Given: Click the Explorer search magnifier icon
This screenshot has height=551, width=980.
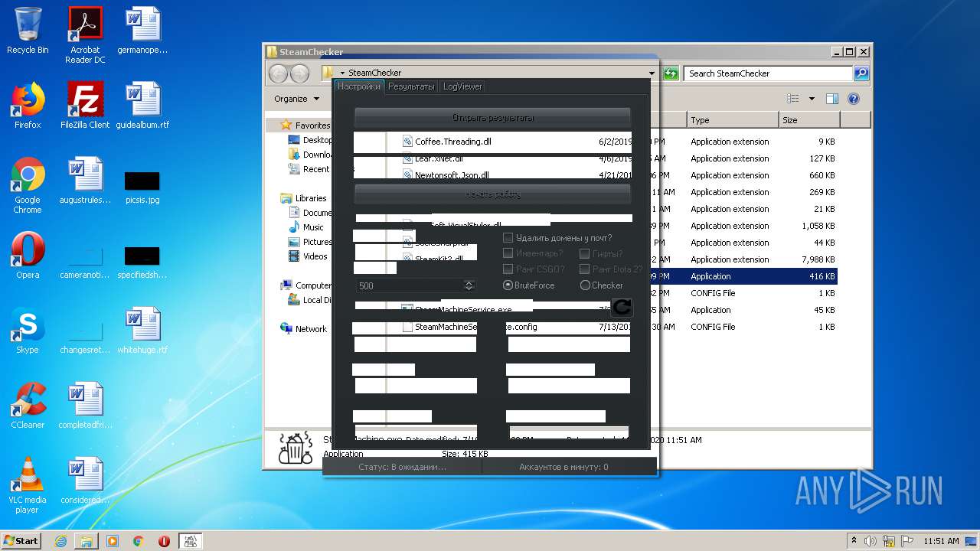Looking at the screenshot, I should coord(861,73).
